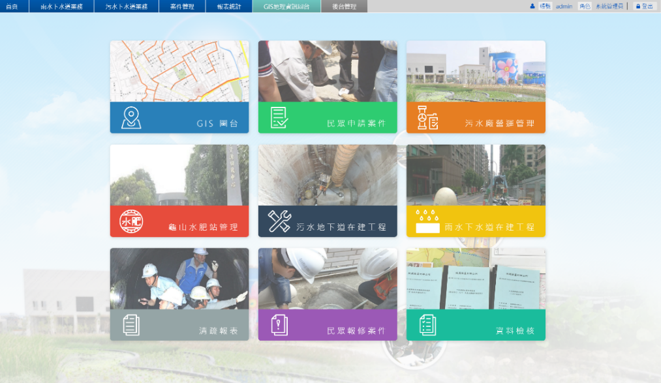Screen dimensions: 661x383
Task: Click the round 水肥 icon on the red tile
Action: coord(131,221)
